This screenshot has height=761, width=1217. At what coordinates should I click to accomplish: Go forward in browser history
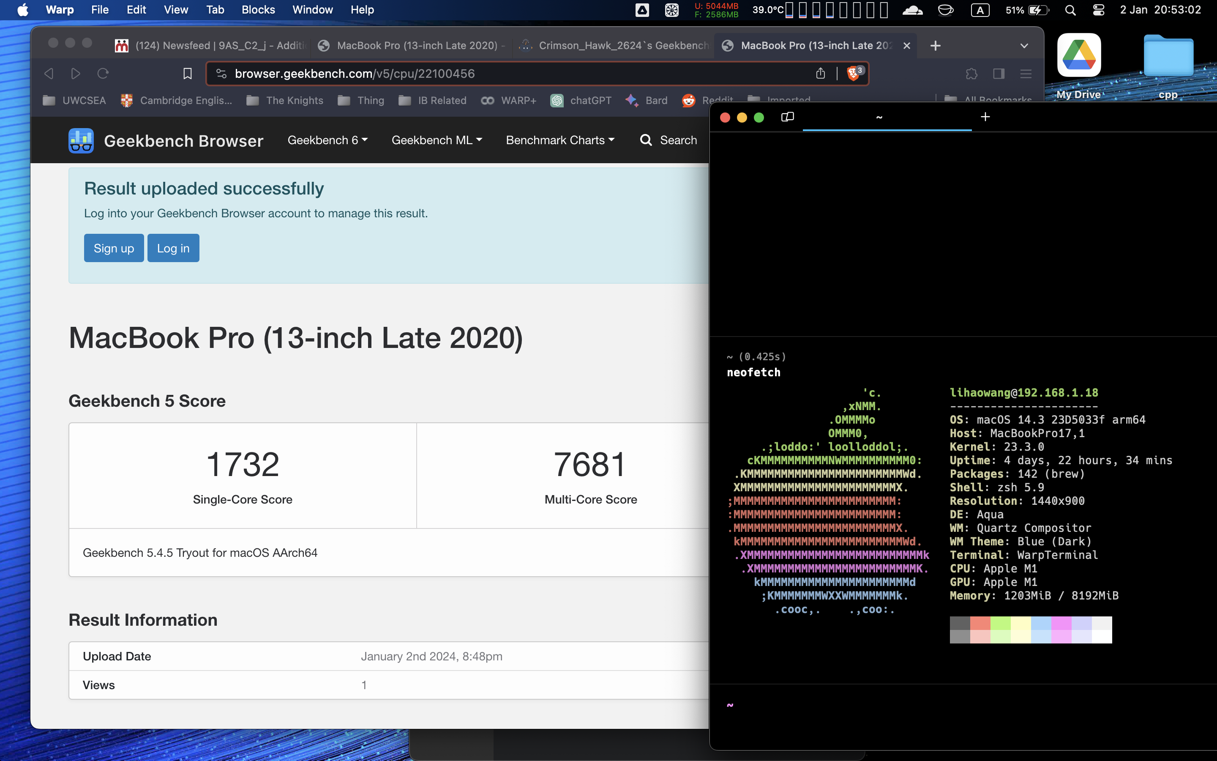(76, 74)
